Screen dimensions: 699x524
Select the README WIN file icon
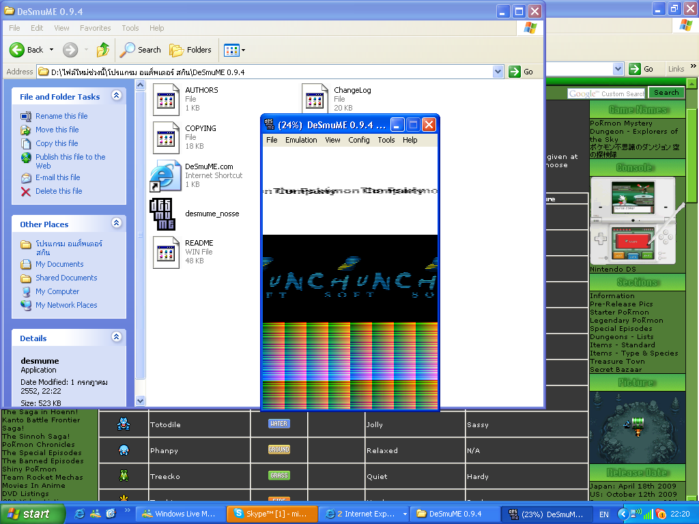(166, 252)
